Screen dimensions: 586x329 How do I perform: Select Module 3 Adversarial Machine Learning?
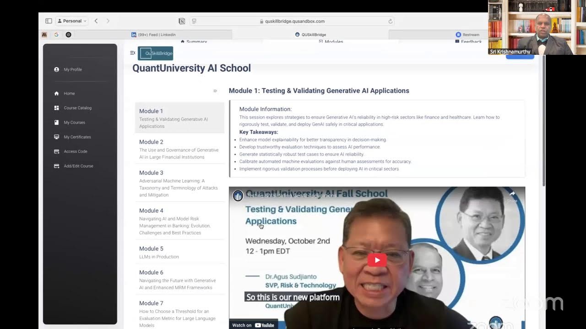[179, 183]
